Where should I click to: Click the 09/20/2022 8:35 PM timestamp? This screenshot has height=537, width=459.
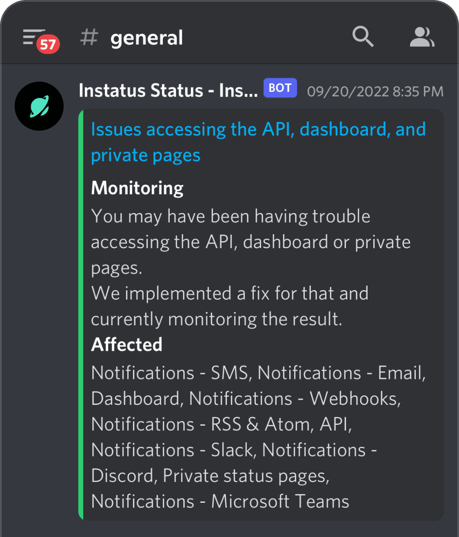pyautogui.click(x=375, y=91)
